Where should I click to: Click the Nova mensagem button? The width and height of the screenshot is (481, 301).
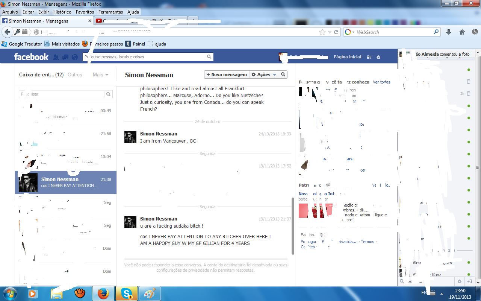227,74
